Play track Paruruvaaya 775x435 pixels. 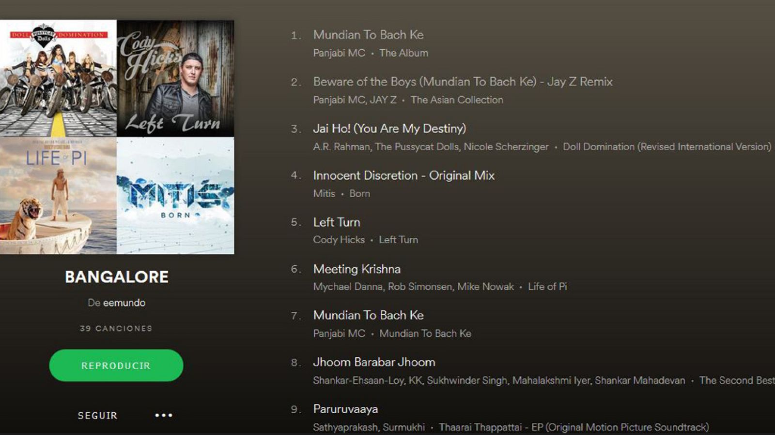coord(345,409)
